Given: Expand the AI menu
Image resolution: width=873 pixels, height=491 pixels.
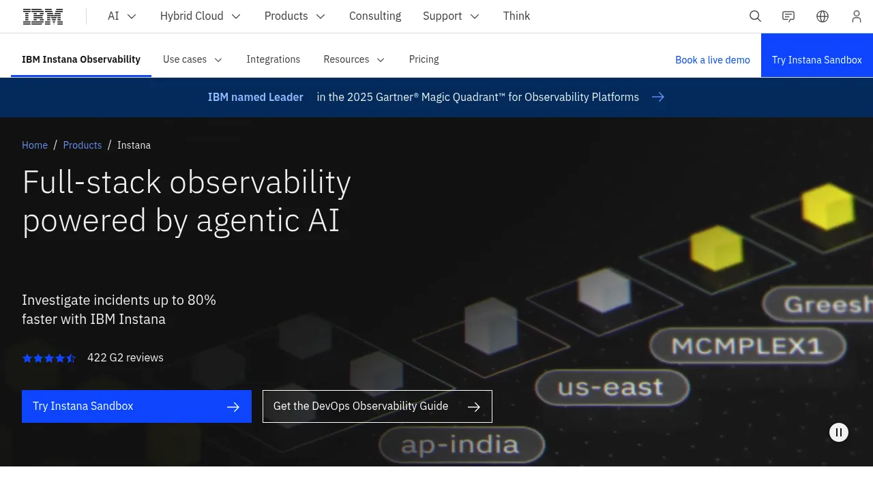Looking at the screenshot, I should (122, 16).
